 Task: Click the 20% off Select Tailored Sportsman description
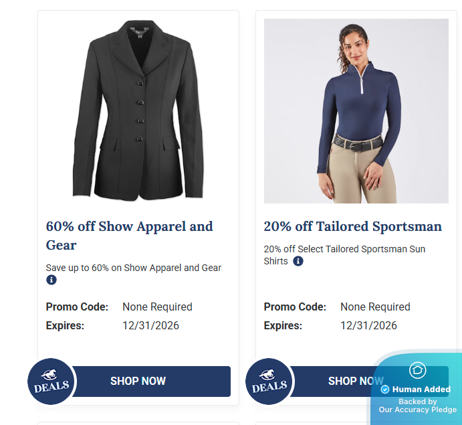click(344, 254)
